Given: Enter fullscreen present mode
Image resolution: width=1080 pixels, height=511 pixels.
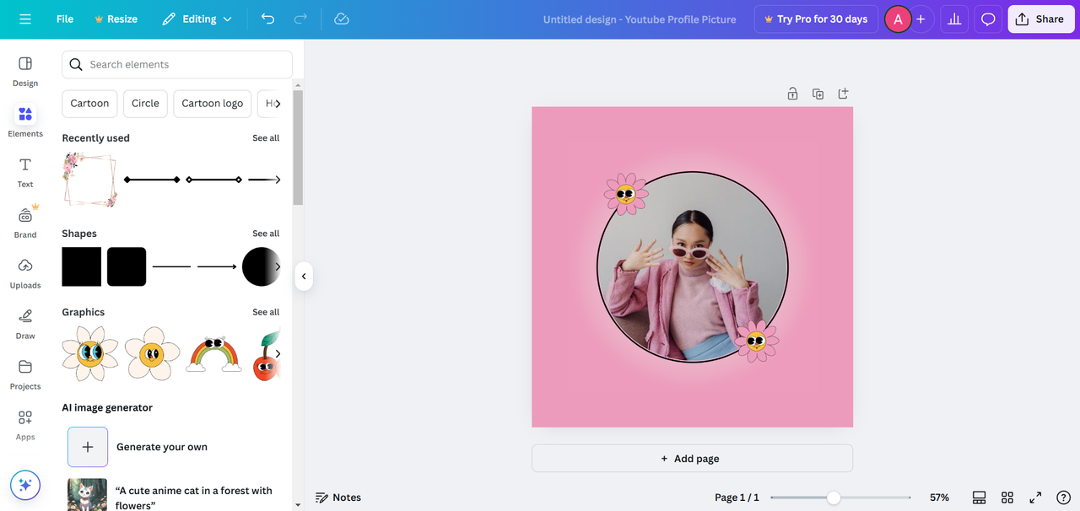Looking at the screenshot, I should [x=1035, y=498].
